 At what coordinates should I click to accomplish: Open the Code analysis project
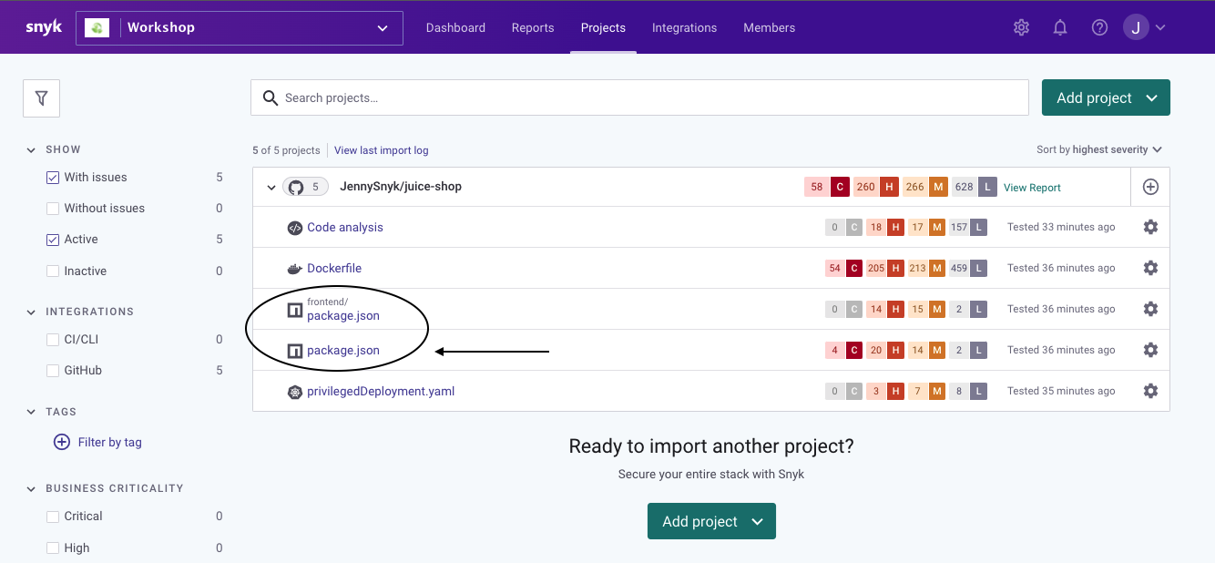pos(345,228)
